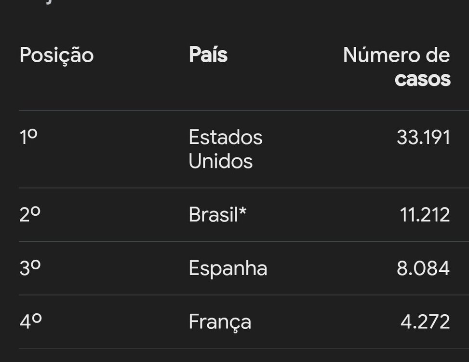Image resolution: width=469 pixels, height=362 pixels.
Task: Select the 8.084 case count
Action: 423,268
